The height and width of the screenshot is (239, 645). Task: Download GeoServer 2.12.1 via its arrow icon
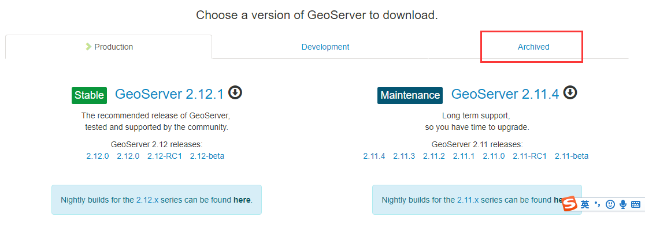coord(235,92)
